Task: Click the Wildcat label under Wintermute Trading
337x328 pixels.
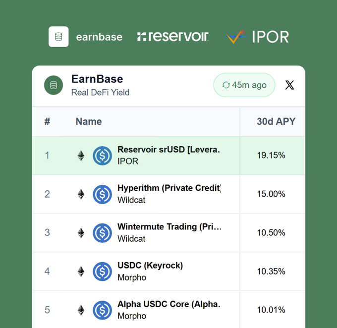Action: click(x=131, y=239)
